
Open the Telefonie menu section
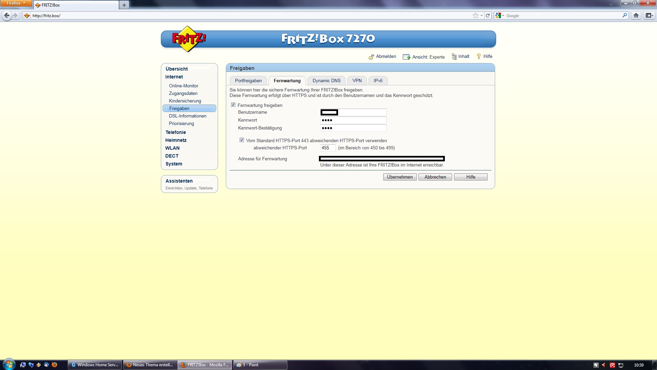pos(176,132)
